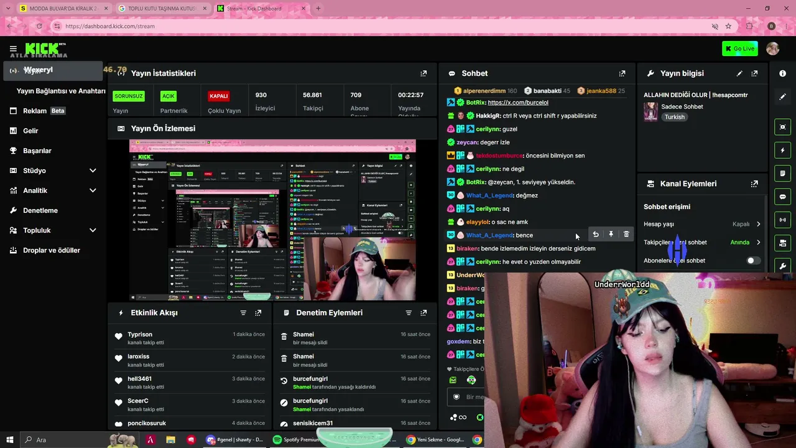Click Typrison in the activity feed
Screen dimensions: 796x448
(140, 335)
